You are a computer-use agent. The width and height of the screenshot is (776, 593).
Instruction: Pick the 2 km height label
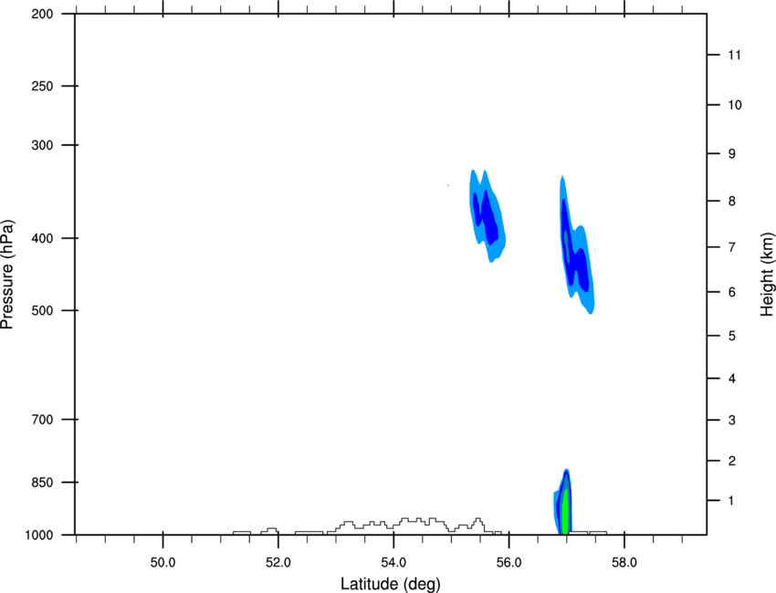pyautogui.click(x=732, y=461)
